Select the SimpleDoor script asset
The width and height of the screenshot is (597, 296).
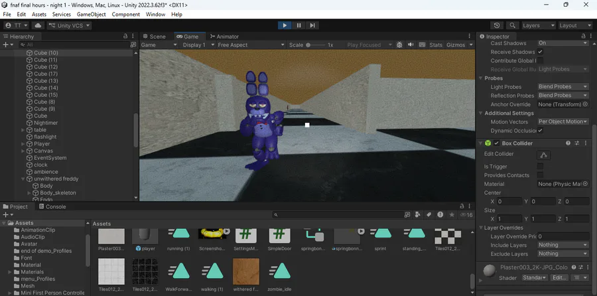click(279, 240)
